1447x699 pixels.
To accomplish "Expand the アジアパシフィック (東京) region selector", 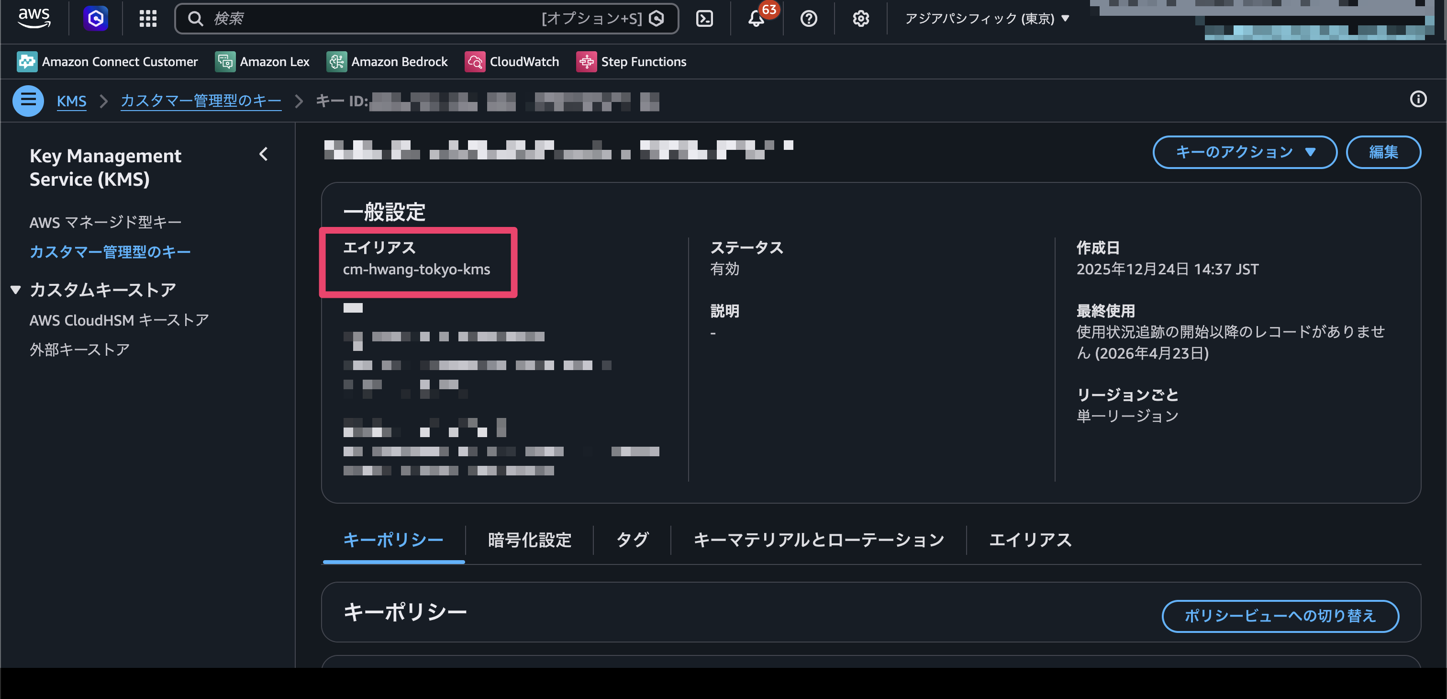I will pyautogui.click(x=987, y=19).
